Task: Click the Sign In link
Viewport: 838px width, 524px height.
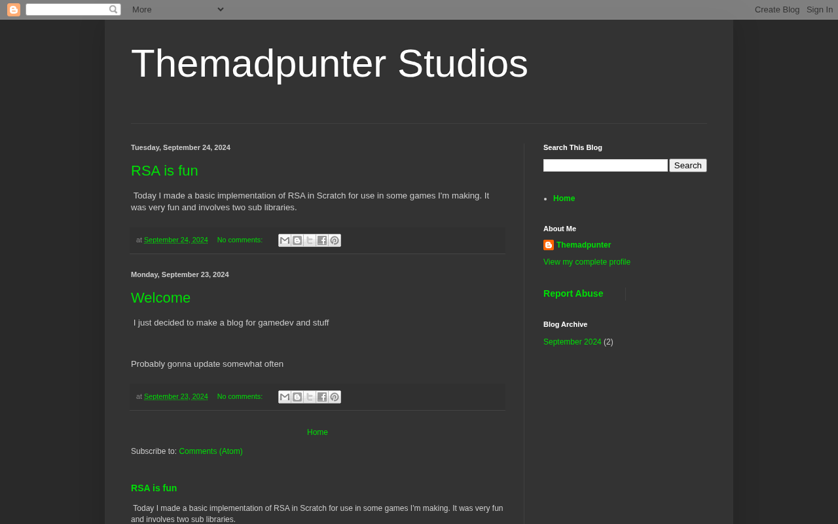Action: click(x=820, y=10)
